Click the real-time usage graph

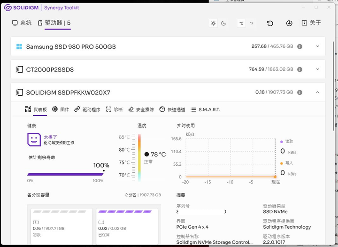click(230, 158)
